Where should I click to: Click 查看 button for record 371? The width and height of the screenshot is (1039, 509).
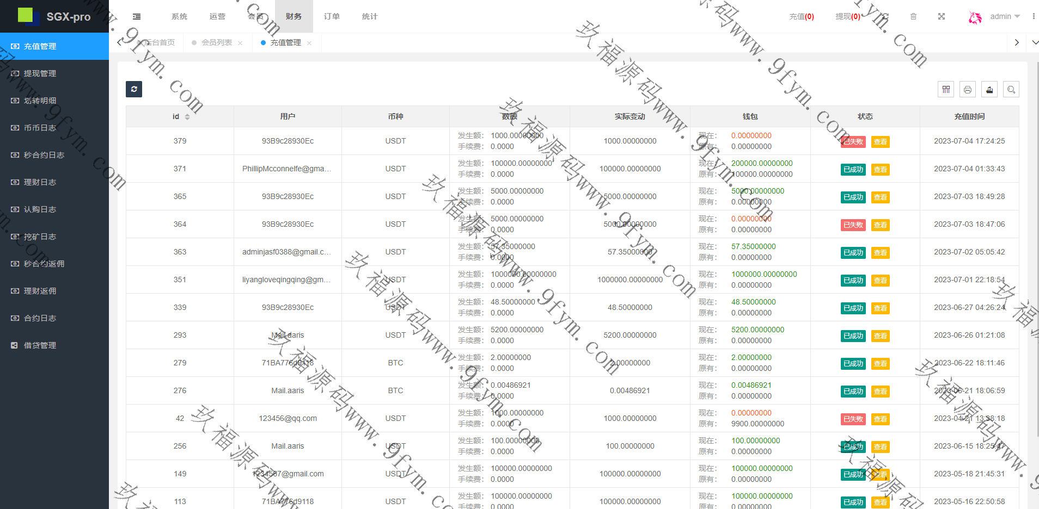(880, 170)
